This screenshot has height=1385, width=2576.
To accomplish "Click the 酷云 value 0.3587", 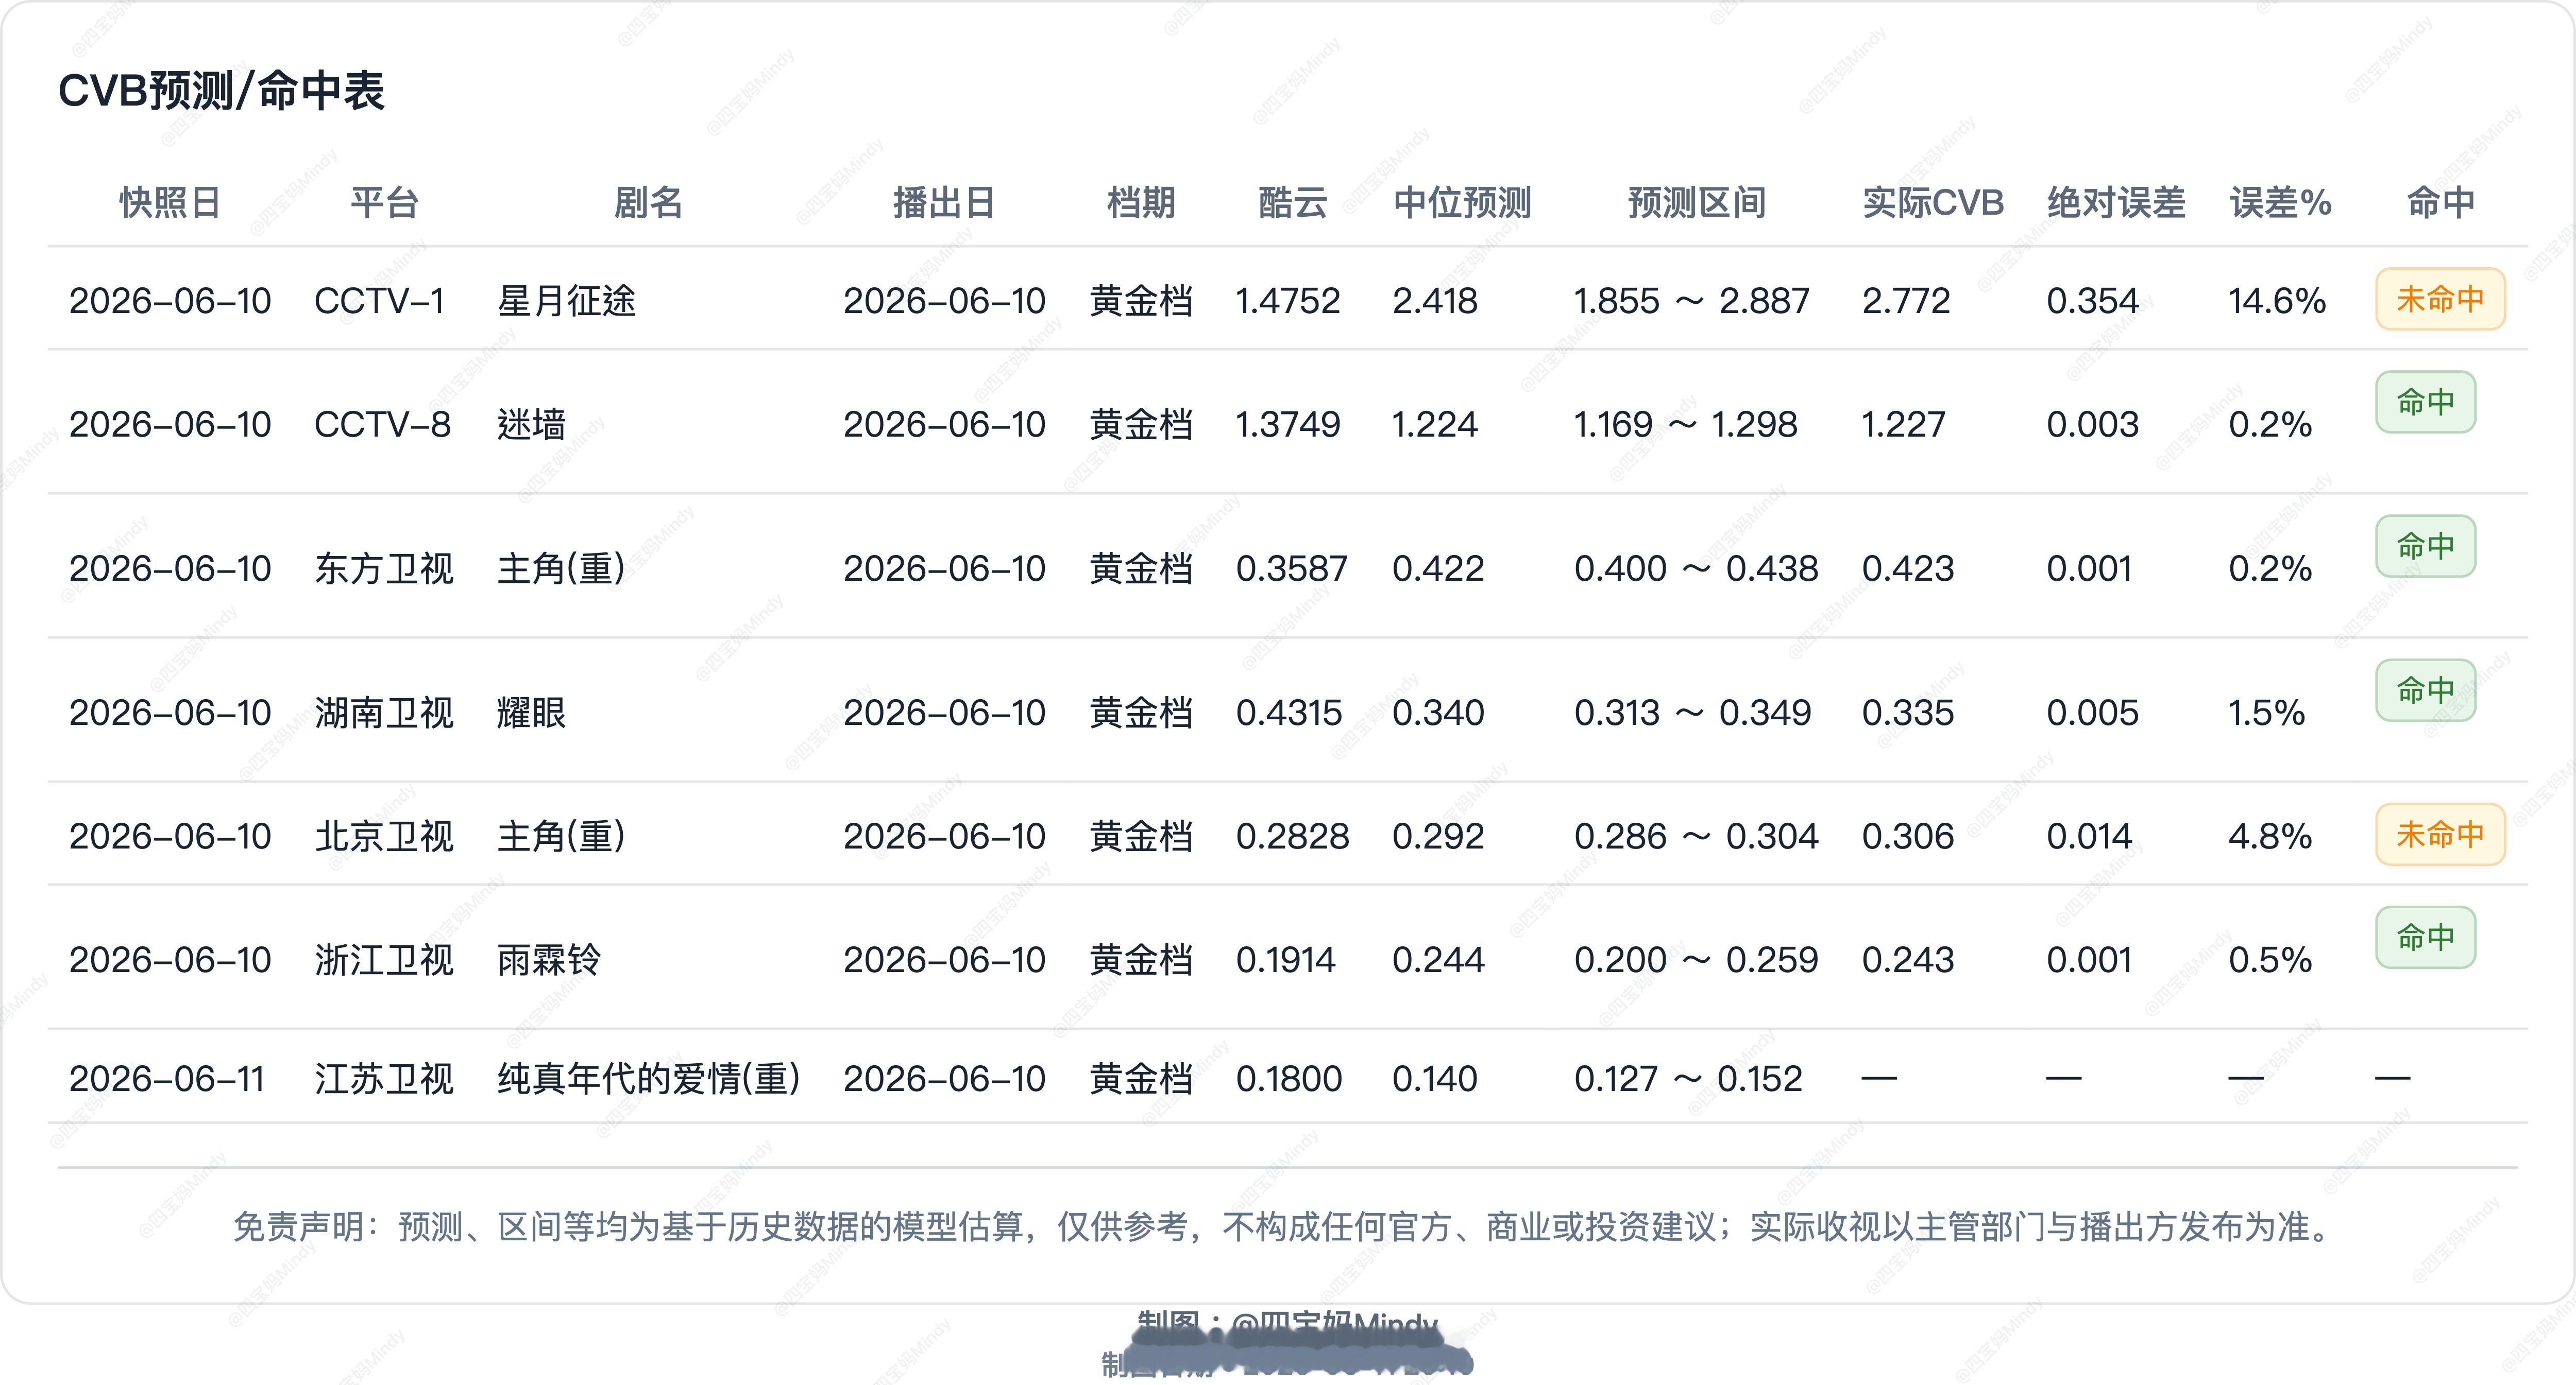I will (x=1291, y=568).
